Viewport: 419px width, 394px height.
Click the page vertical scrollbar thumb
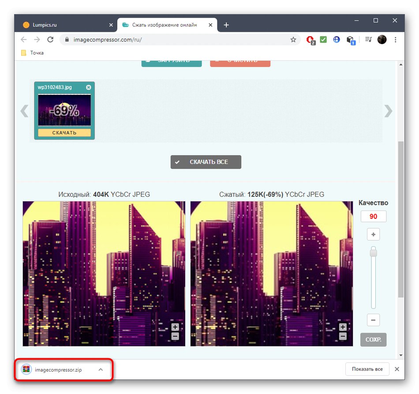point(400,219)
